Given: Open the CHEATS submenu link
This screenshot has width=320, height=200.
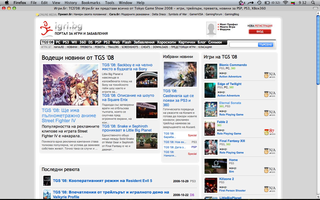Looking at the screenshot, I should 145,47.
